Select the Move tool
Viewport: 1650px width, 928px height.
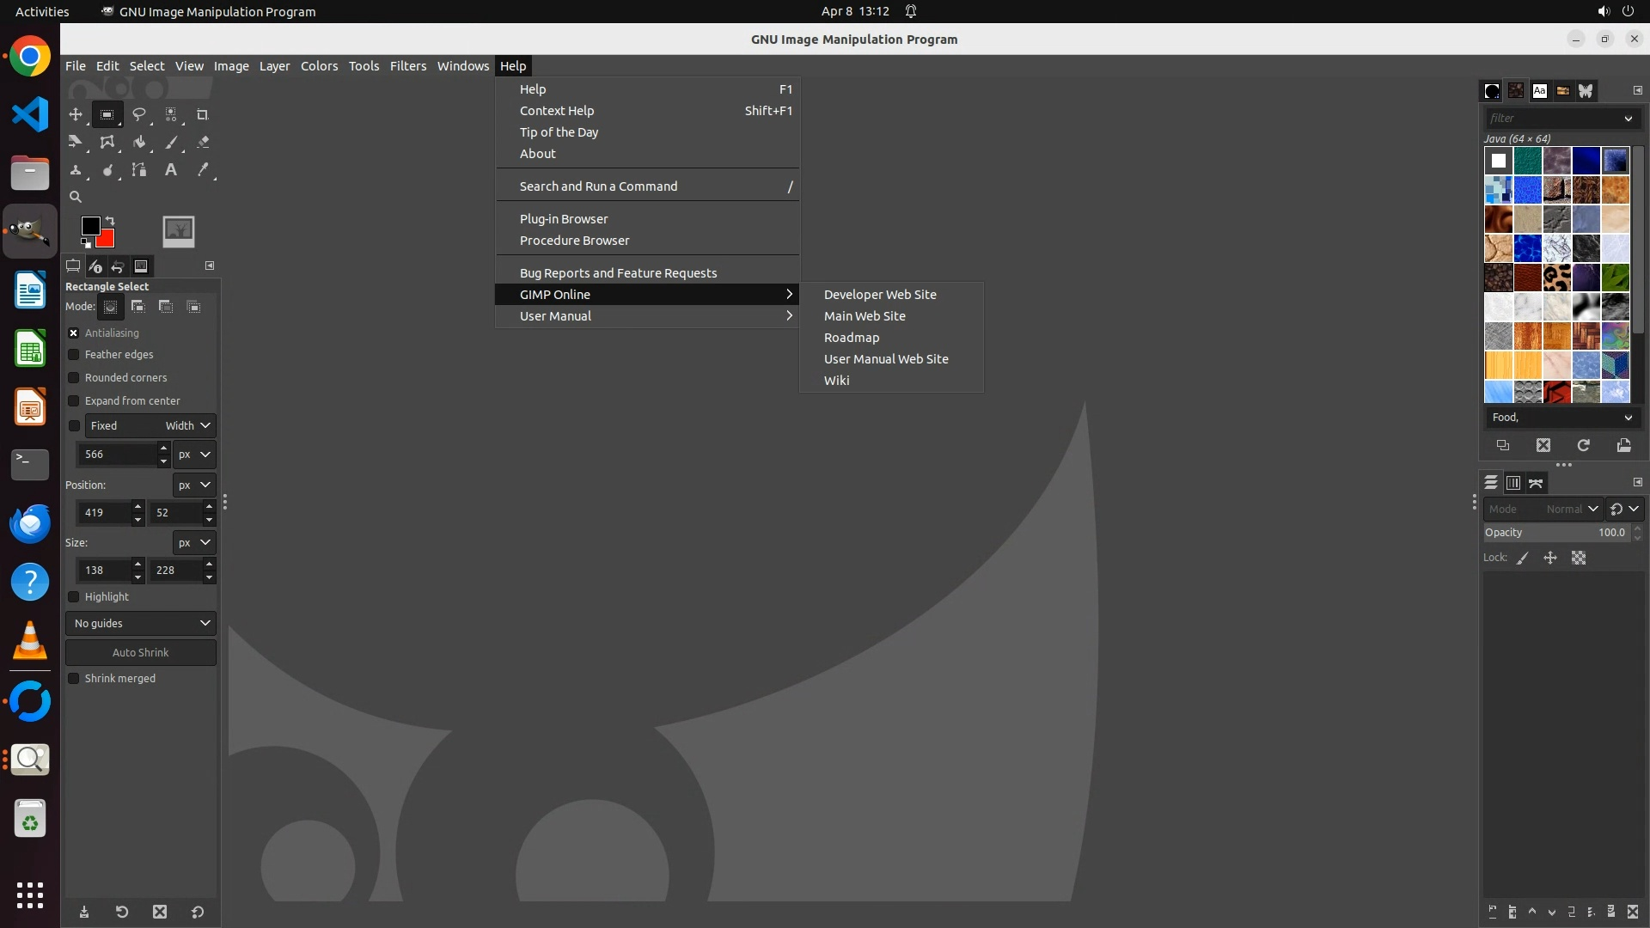(76, 114)
